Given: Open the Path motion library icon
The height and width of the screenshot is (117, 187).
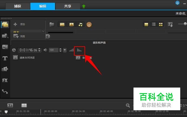Looking at the screenshot, I should tap(5, 92).
